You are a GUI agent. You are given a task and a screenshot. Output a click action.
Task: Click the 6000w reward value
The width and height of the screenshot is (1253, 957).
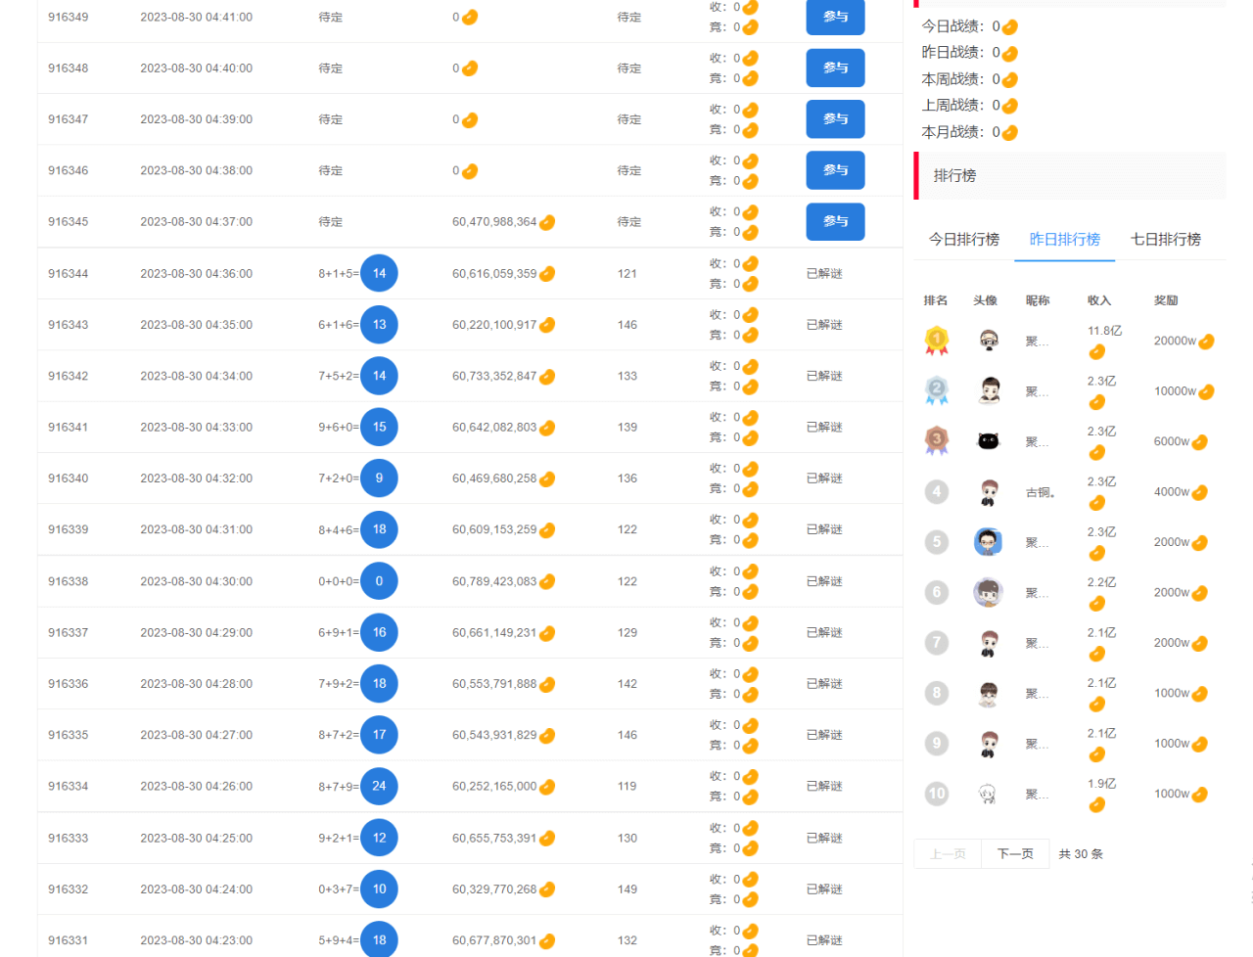(1172, 441)
